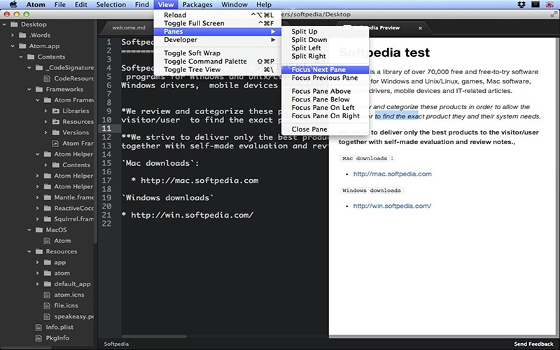Screen dimensions: 560x350
Task: Click the folder icon of Frameworks
Action: [39, 89]
